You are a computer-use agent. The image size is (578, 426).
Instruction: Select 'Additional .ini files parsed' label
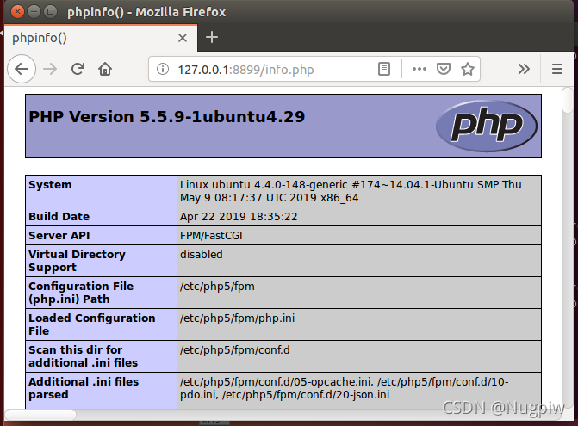coord(84,388)
